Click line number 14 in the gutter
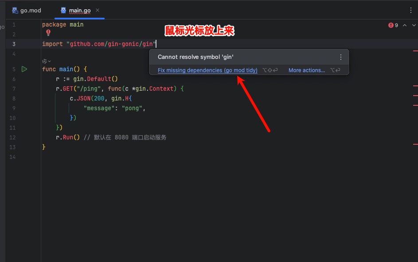The image size is (418, 262). click(x=12, y=157)
